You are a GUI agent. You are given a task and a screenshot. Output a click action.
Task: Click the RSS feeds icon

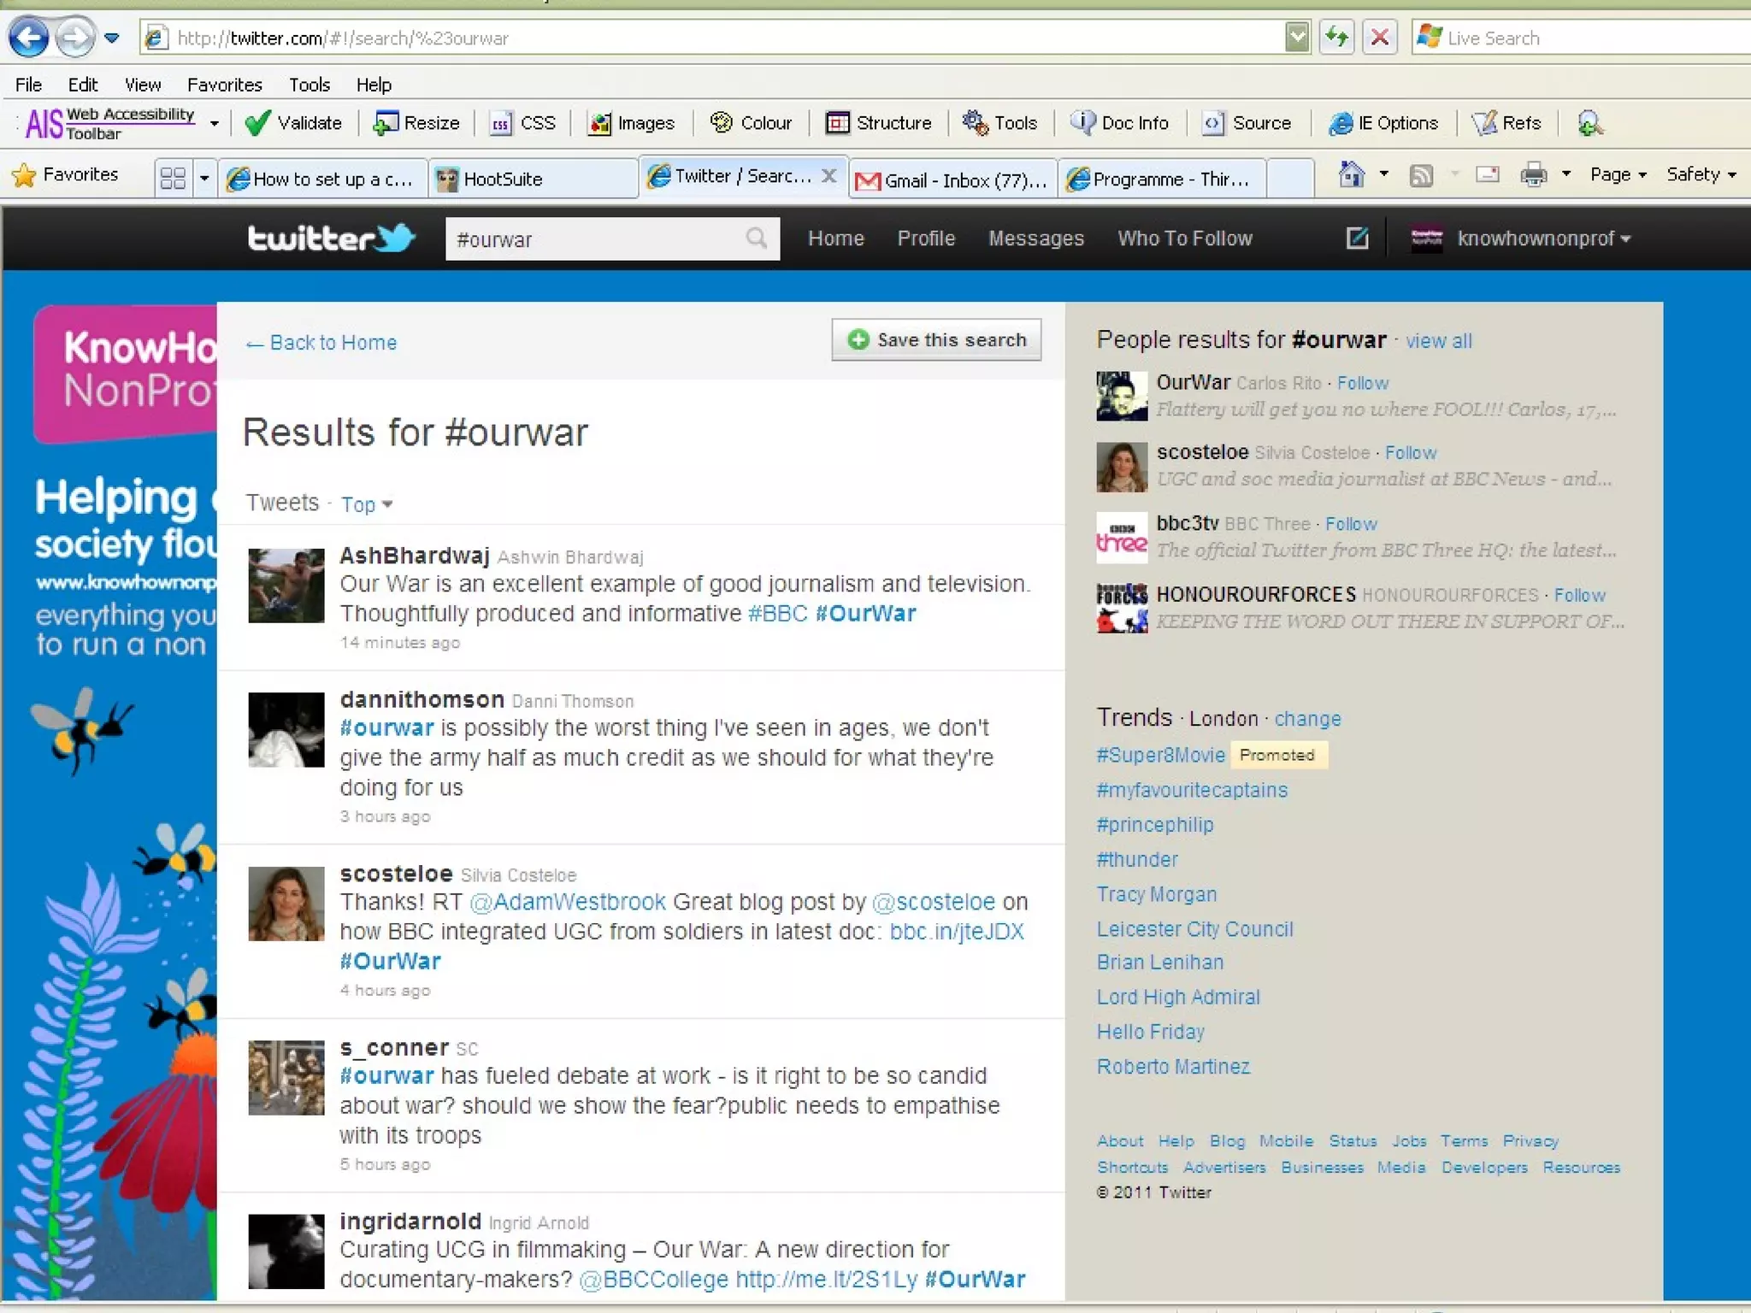(1421, 175)
